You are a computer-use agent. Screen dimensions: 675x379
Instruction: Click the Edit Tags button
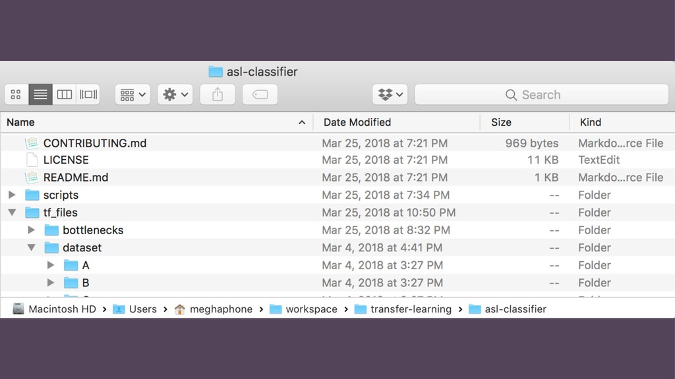[260, 95]
